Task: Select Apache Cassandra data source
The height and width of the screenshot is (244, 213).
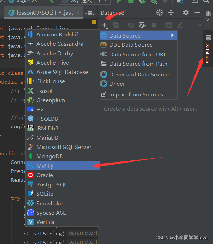Action: click(63, 44)
